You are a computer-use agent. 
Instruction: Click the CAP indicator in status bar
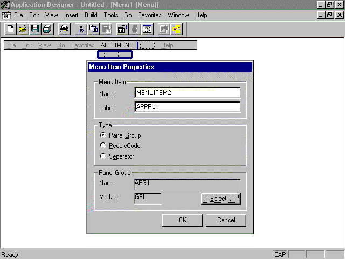[x=280, y=255]
